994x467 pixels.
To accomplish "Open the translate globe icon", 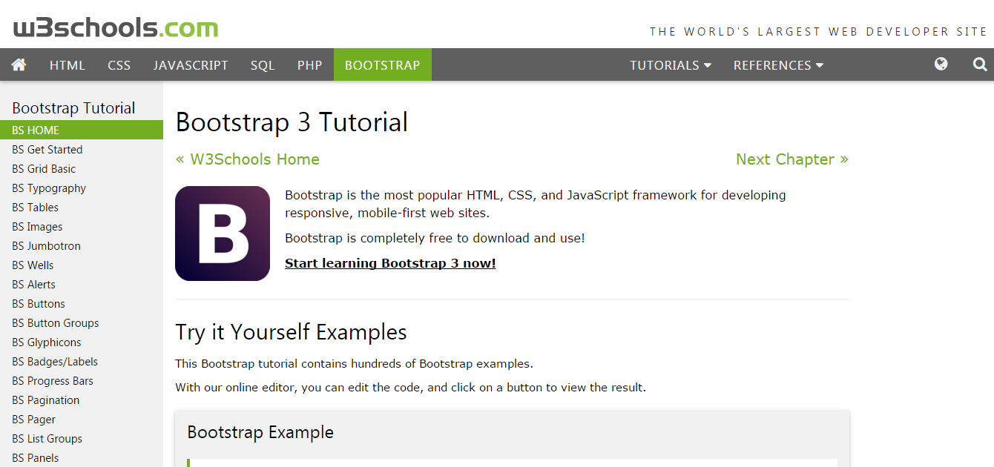I will click(x=941, y=64).
